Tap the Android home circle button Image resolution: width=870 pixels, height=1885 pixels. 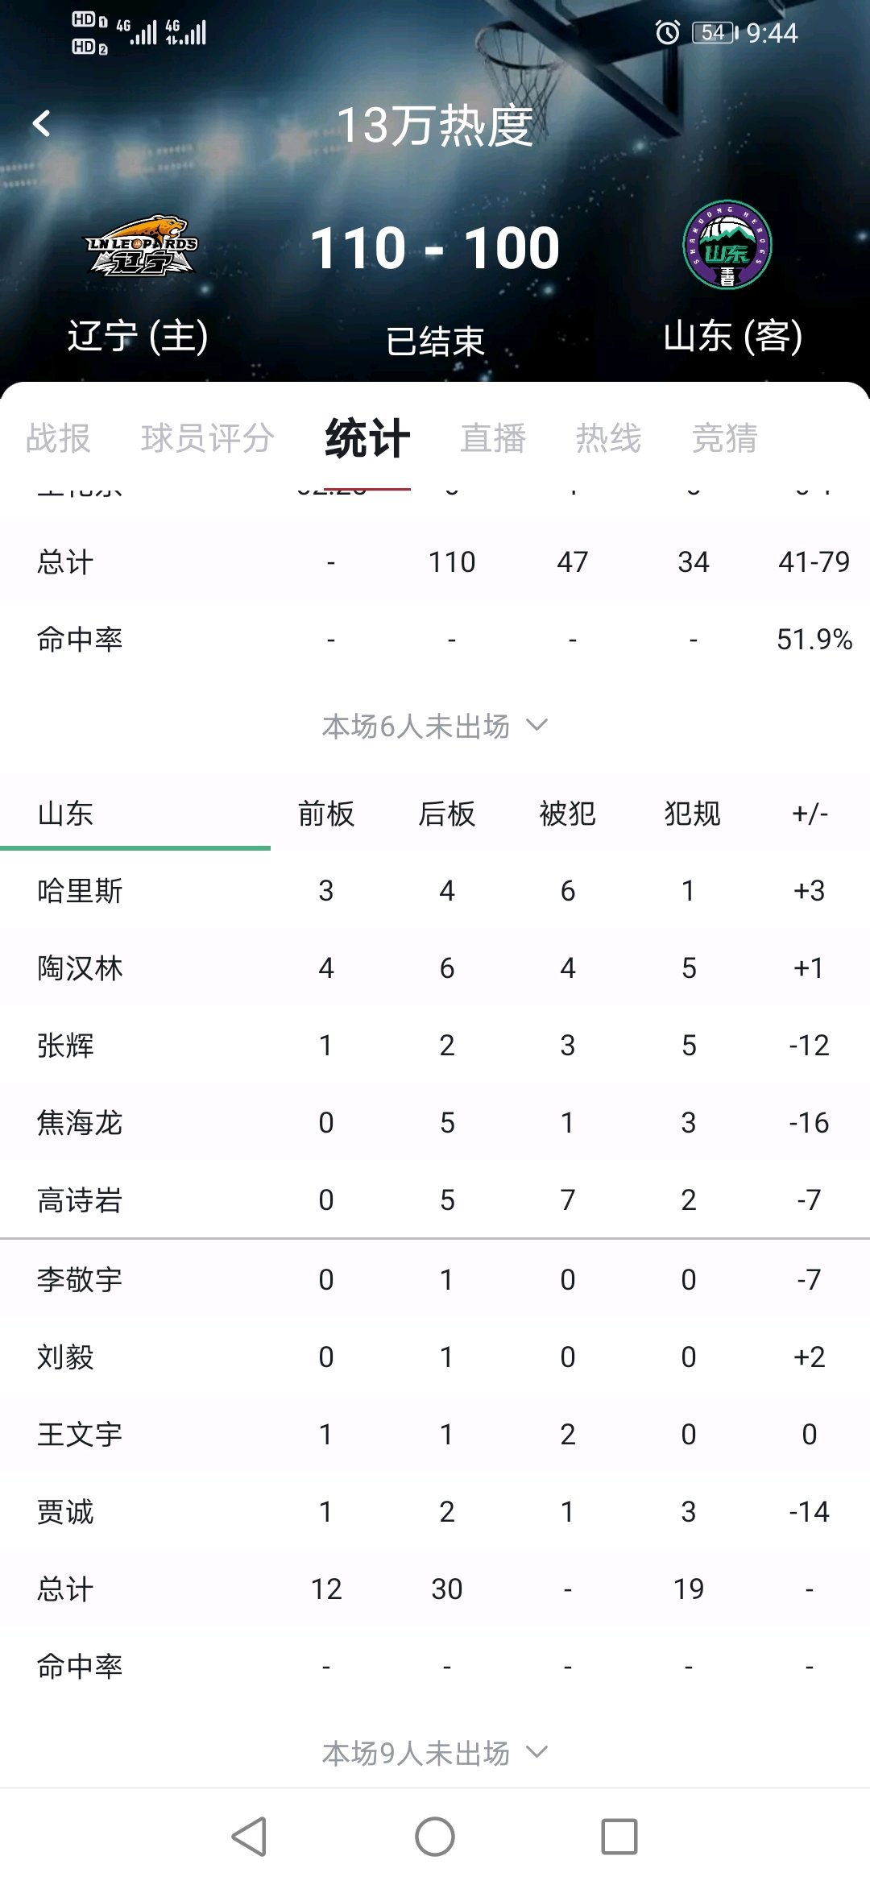pos(435,1837)
